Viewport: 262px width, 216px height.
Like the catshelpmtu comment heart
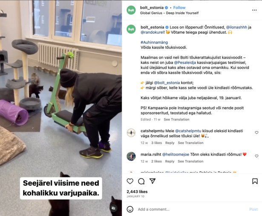(x=256, y=132)
